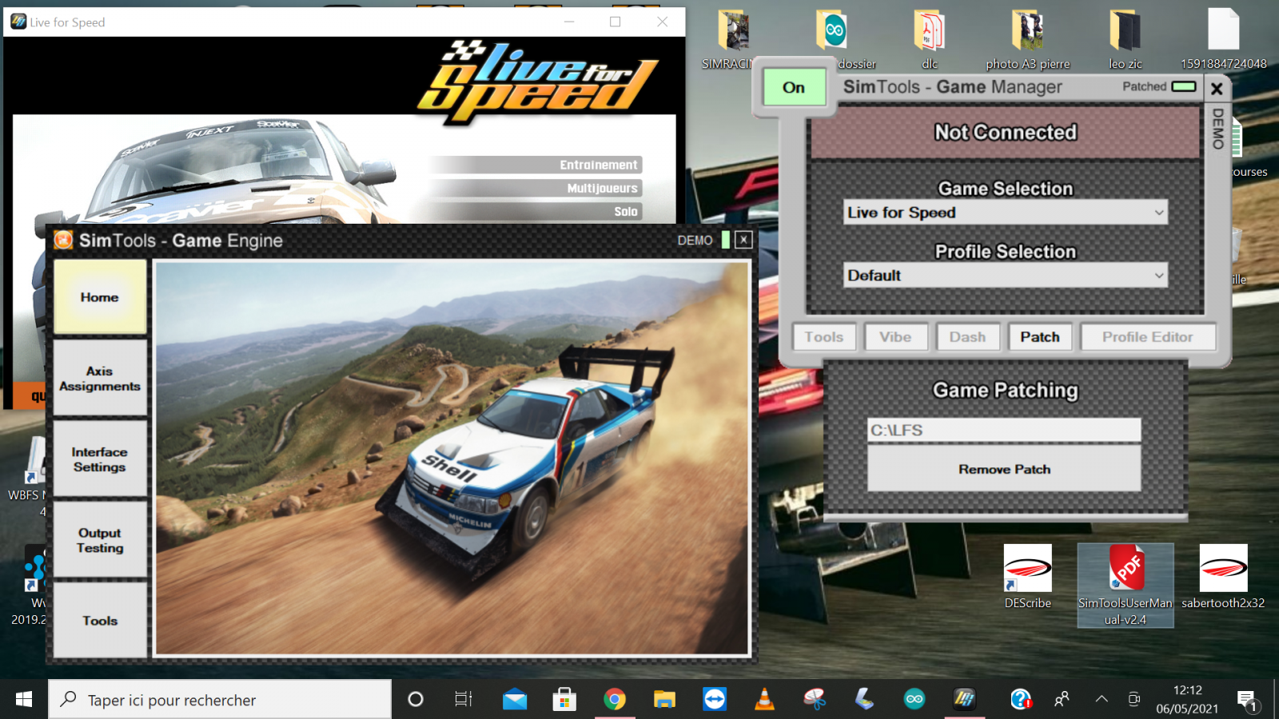The width and height of the screenshot is (1279, 719).
Task: Switch to Live for Speed taskbar icon
Action: pos(964,700)
